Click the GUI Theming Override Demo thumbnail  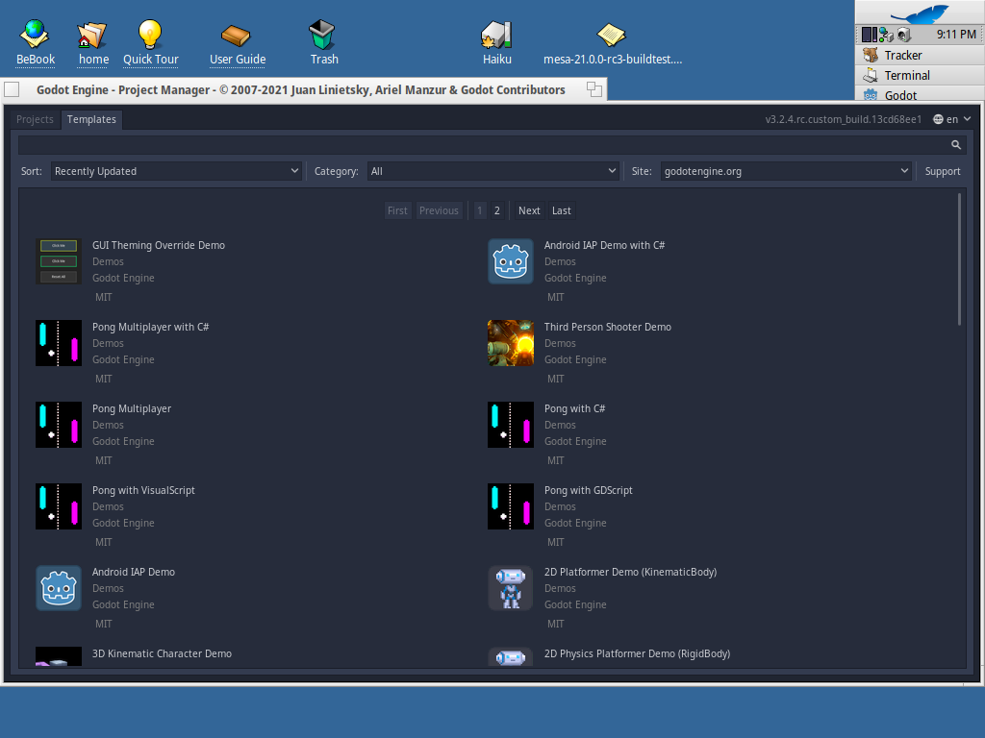tap(58, 261)
